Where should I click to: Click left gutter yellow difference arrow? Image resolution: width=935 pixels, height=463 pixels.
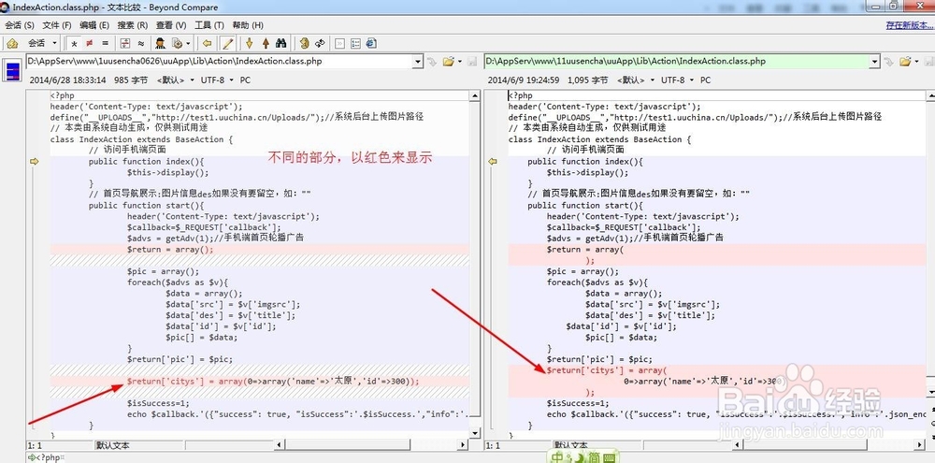point(34,161)
